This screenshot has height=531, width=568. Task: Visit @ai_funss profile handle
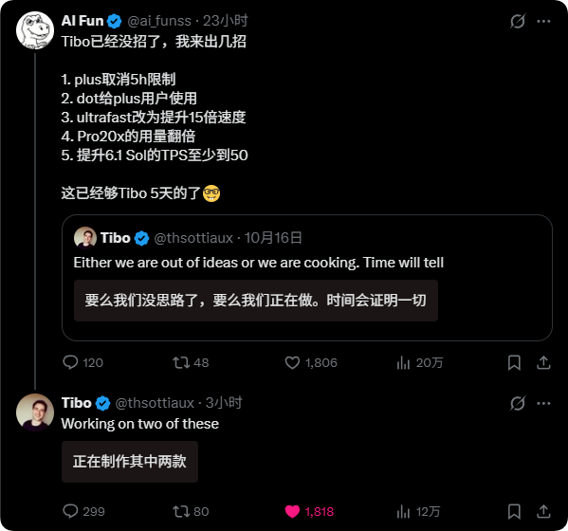(x=159, y=21)
